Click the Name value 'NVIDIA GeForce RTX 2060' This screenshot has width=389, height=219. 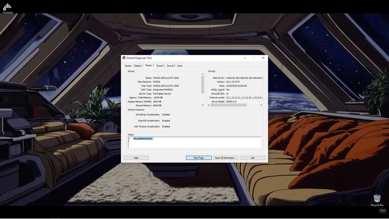166,78
